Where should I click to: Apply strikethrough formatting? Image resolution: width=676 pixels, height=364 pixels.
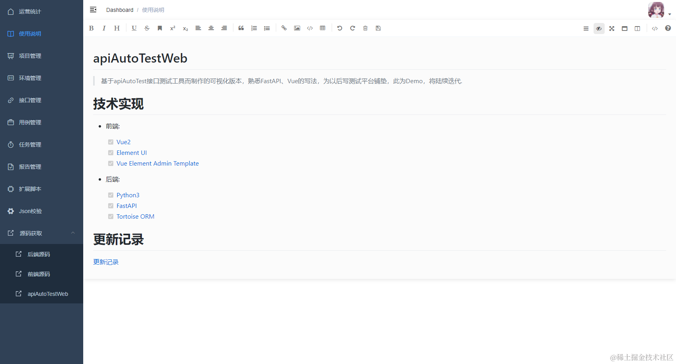(x=147, y=28)
